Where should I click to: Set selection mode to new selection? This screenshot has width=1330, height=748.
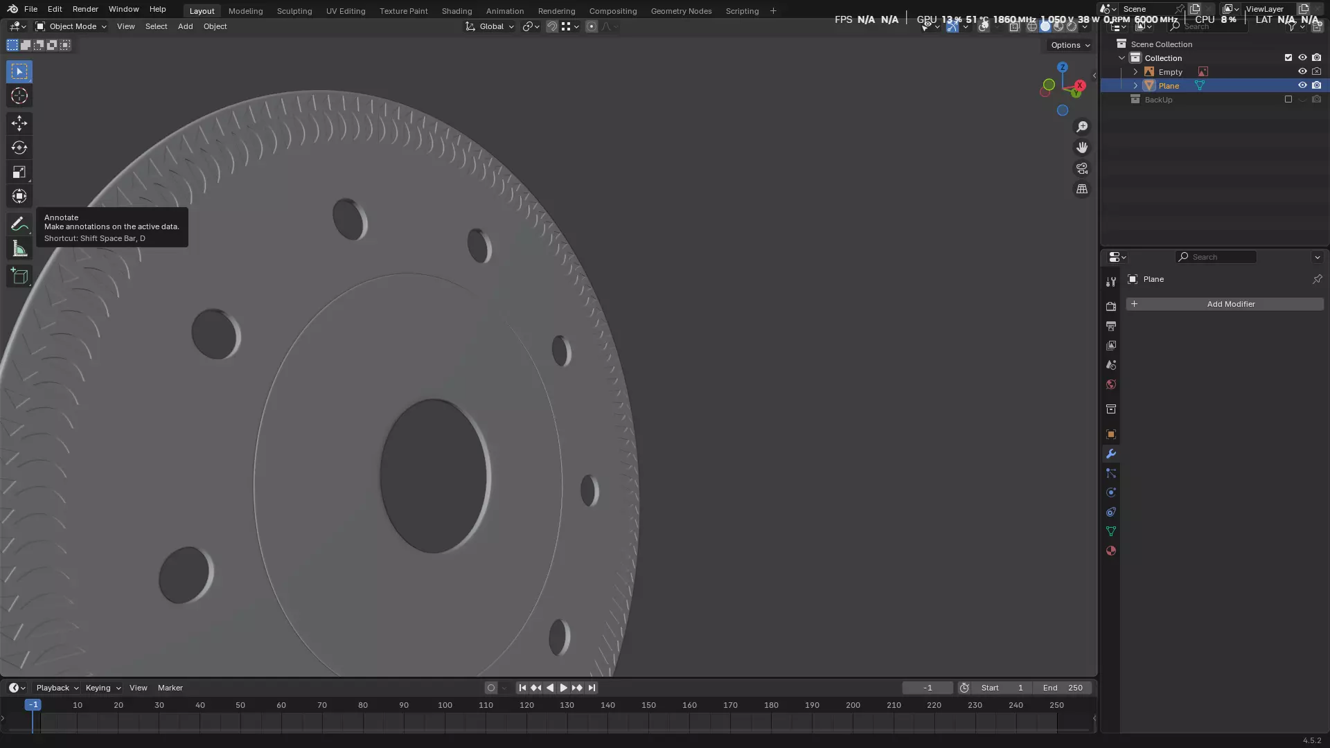12,45
